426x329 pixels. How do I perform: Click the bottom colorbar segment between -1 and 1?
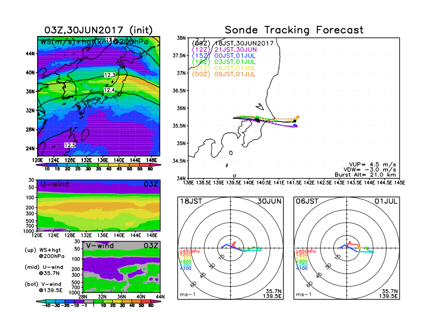pos(89,301)
